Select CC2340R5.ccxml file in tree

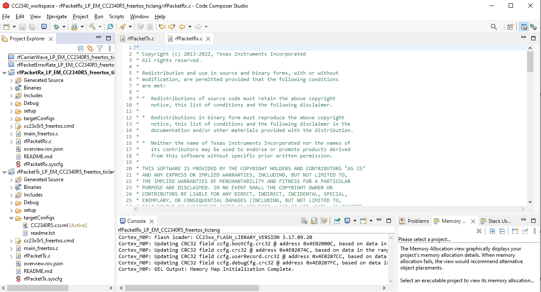[x=49, y=225]
